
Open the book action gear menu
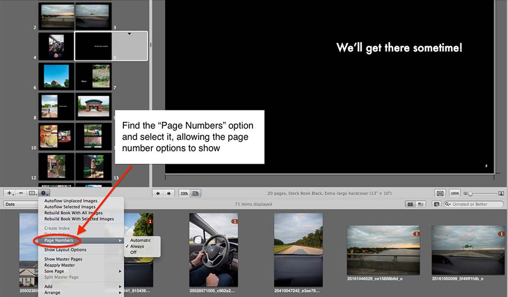coord(45,193)
